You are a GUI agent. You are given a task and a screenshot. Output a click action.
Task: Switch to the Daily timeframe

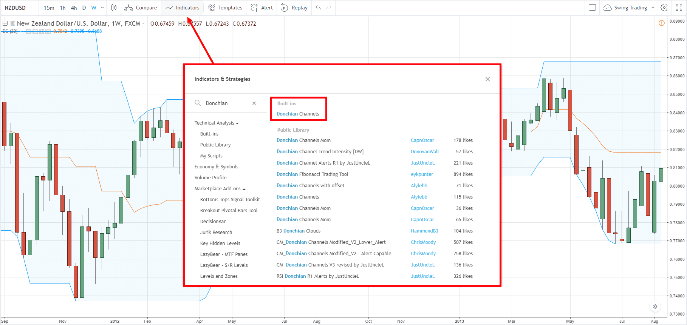pos(84,8)
